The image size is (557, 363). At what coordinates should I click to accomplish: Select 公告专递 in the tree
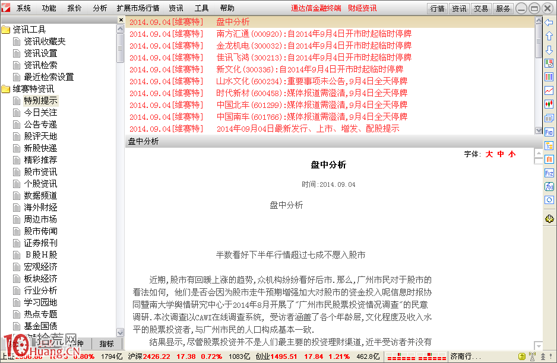tap(40, 125)
